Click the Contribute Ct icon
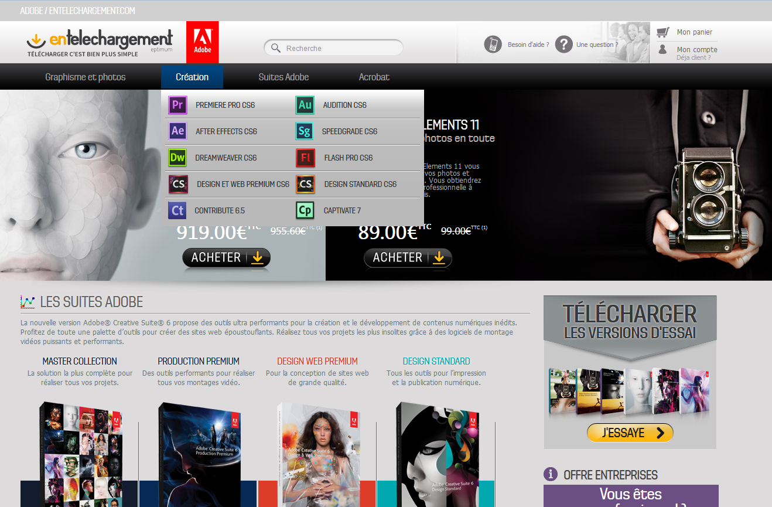772x507 pixels. (177, 210)
